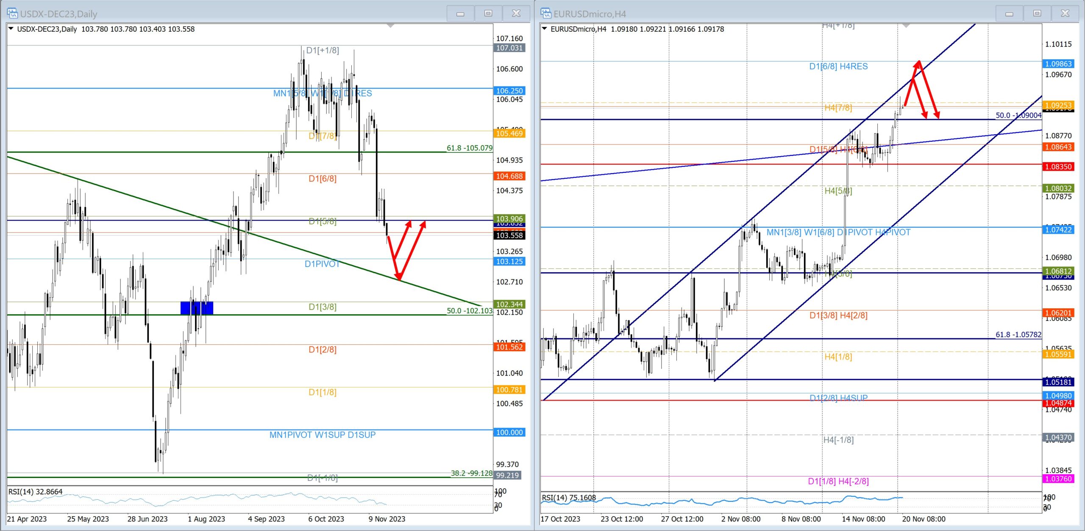Click the 9 Nov 2023 date marker
The width and height of the screenshot is (1085, 531).
[387, 519]
